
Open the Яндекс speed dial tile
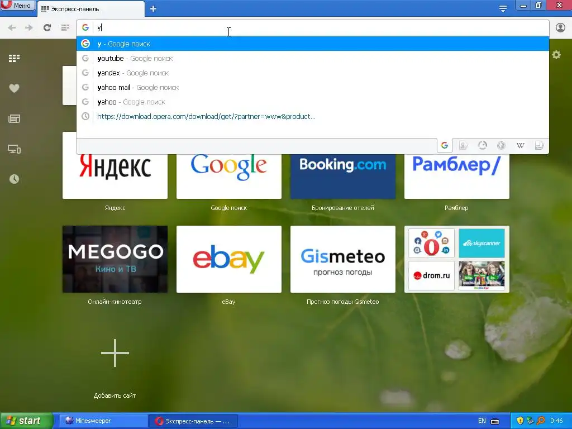115,176
